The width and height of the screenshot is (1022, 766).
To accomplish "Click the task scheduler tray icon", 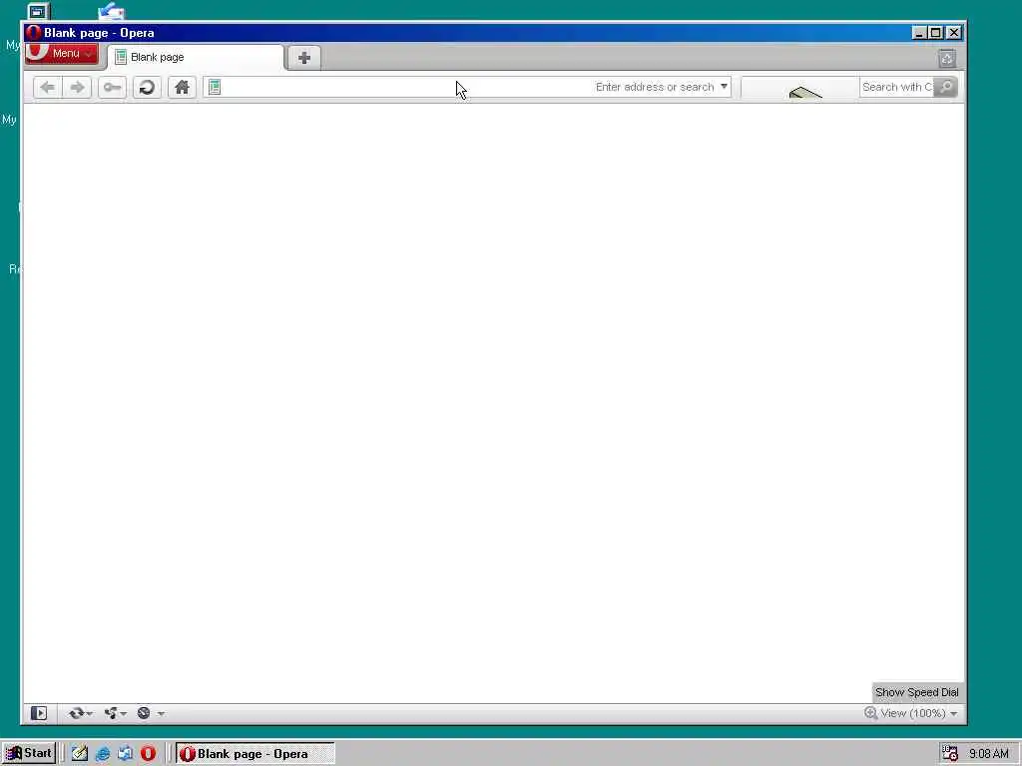I will point(950,754).
